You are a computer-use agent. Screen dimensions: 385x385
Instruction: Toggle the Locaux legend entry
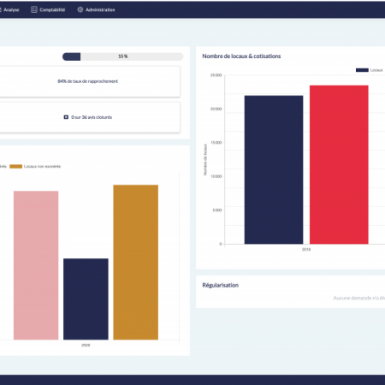pos(370,70)
